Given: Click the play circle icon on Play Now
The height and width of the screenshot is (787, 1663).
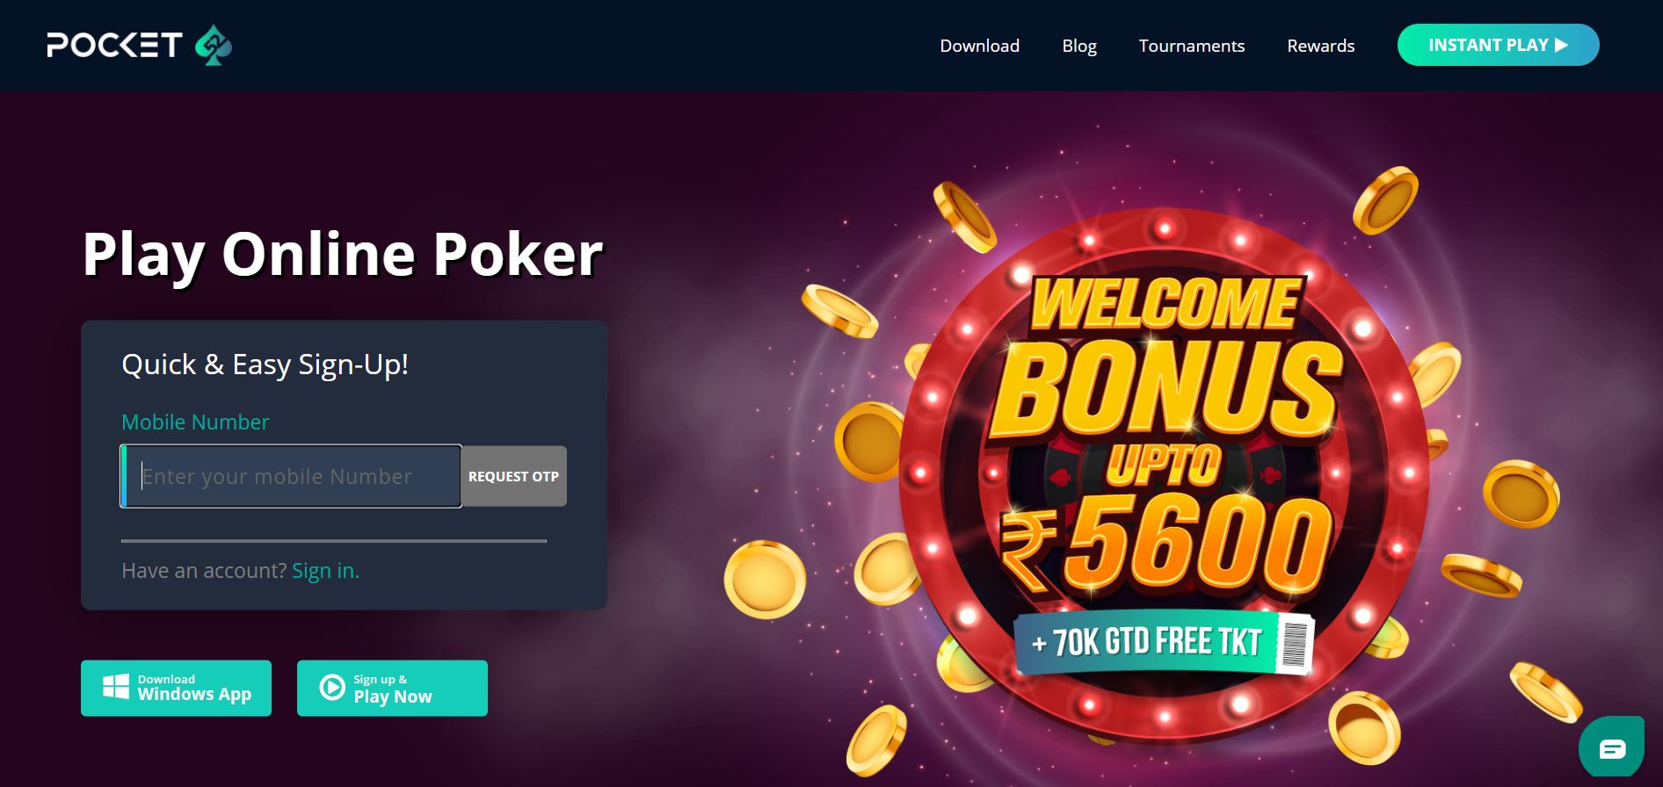Looking at the screenshot, I should [x=332, y=687].
